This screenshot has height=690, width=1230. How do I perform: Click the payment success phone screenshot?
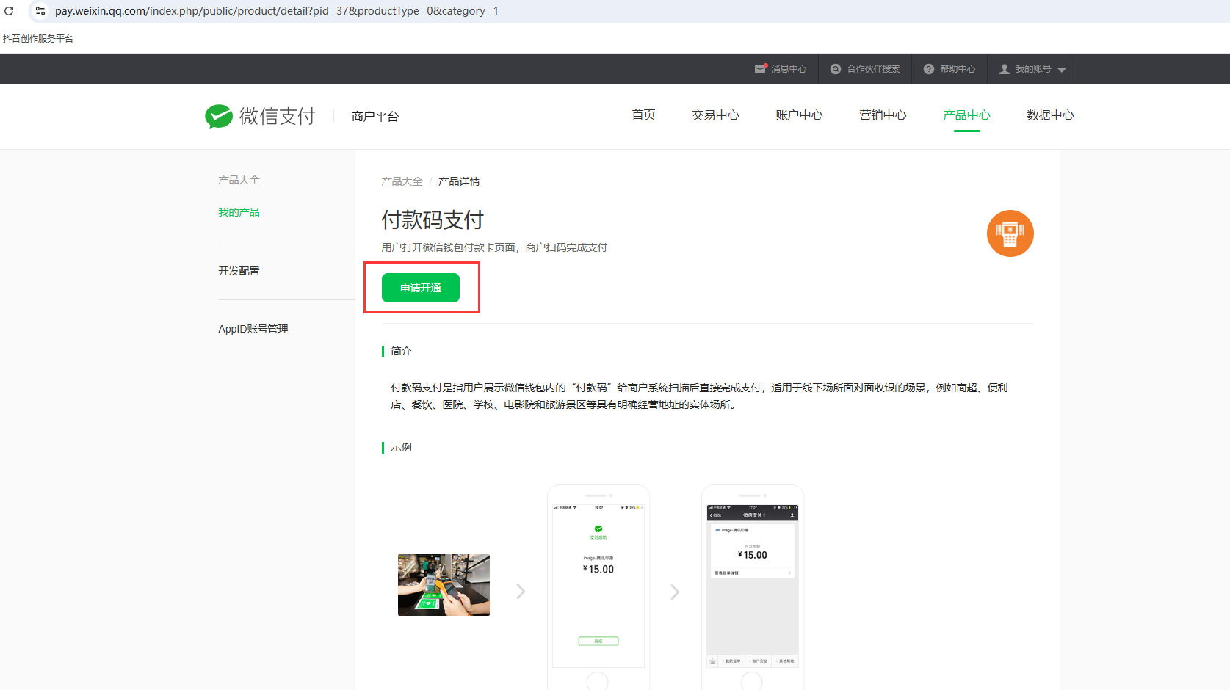tap(598, 587)
